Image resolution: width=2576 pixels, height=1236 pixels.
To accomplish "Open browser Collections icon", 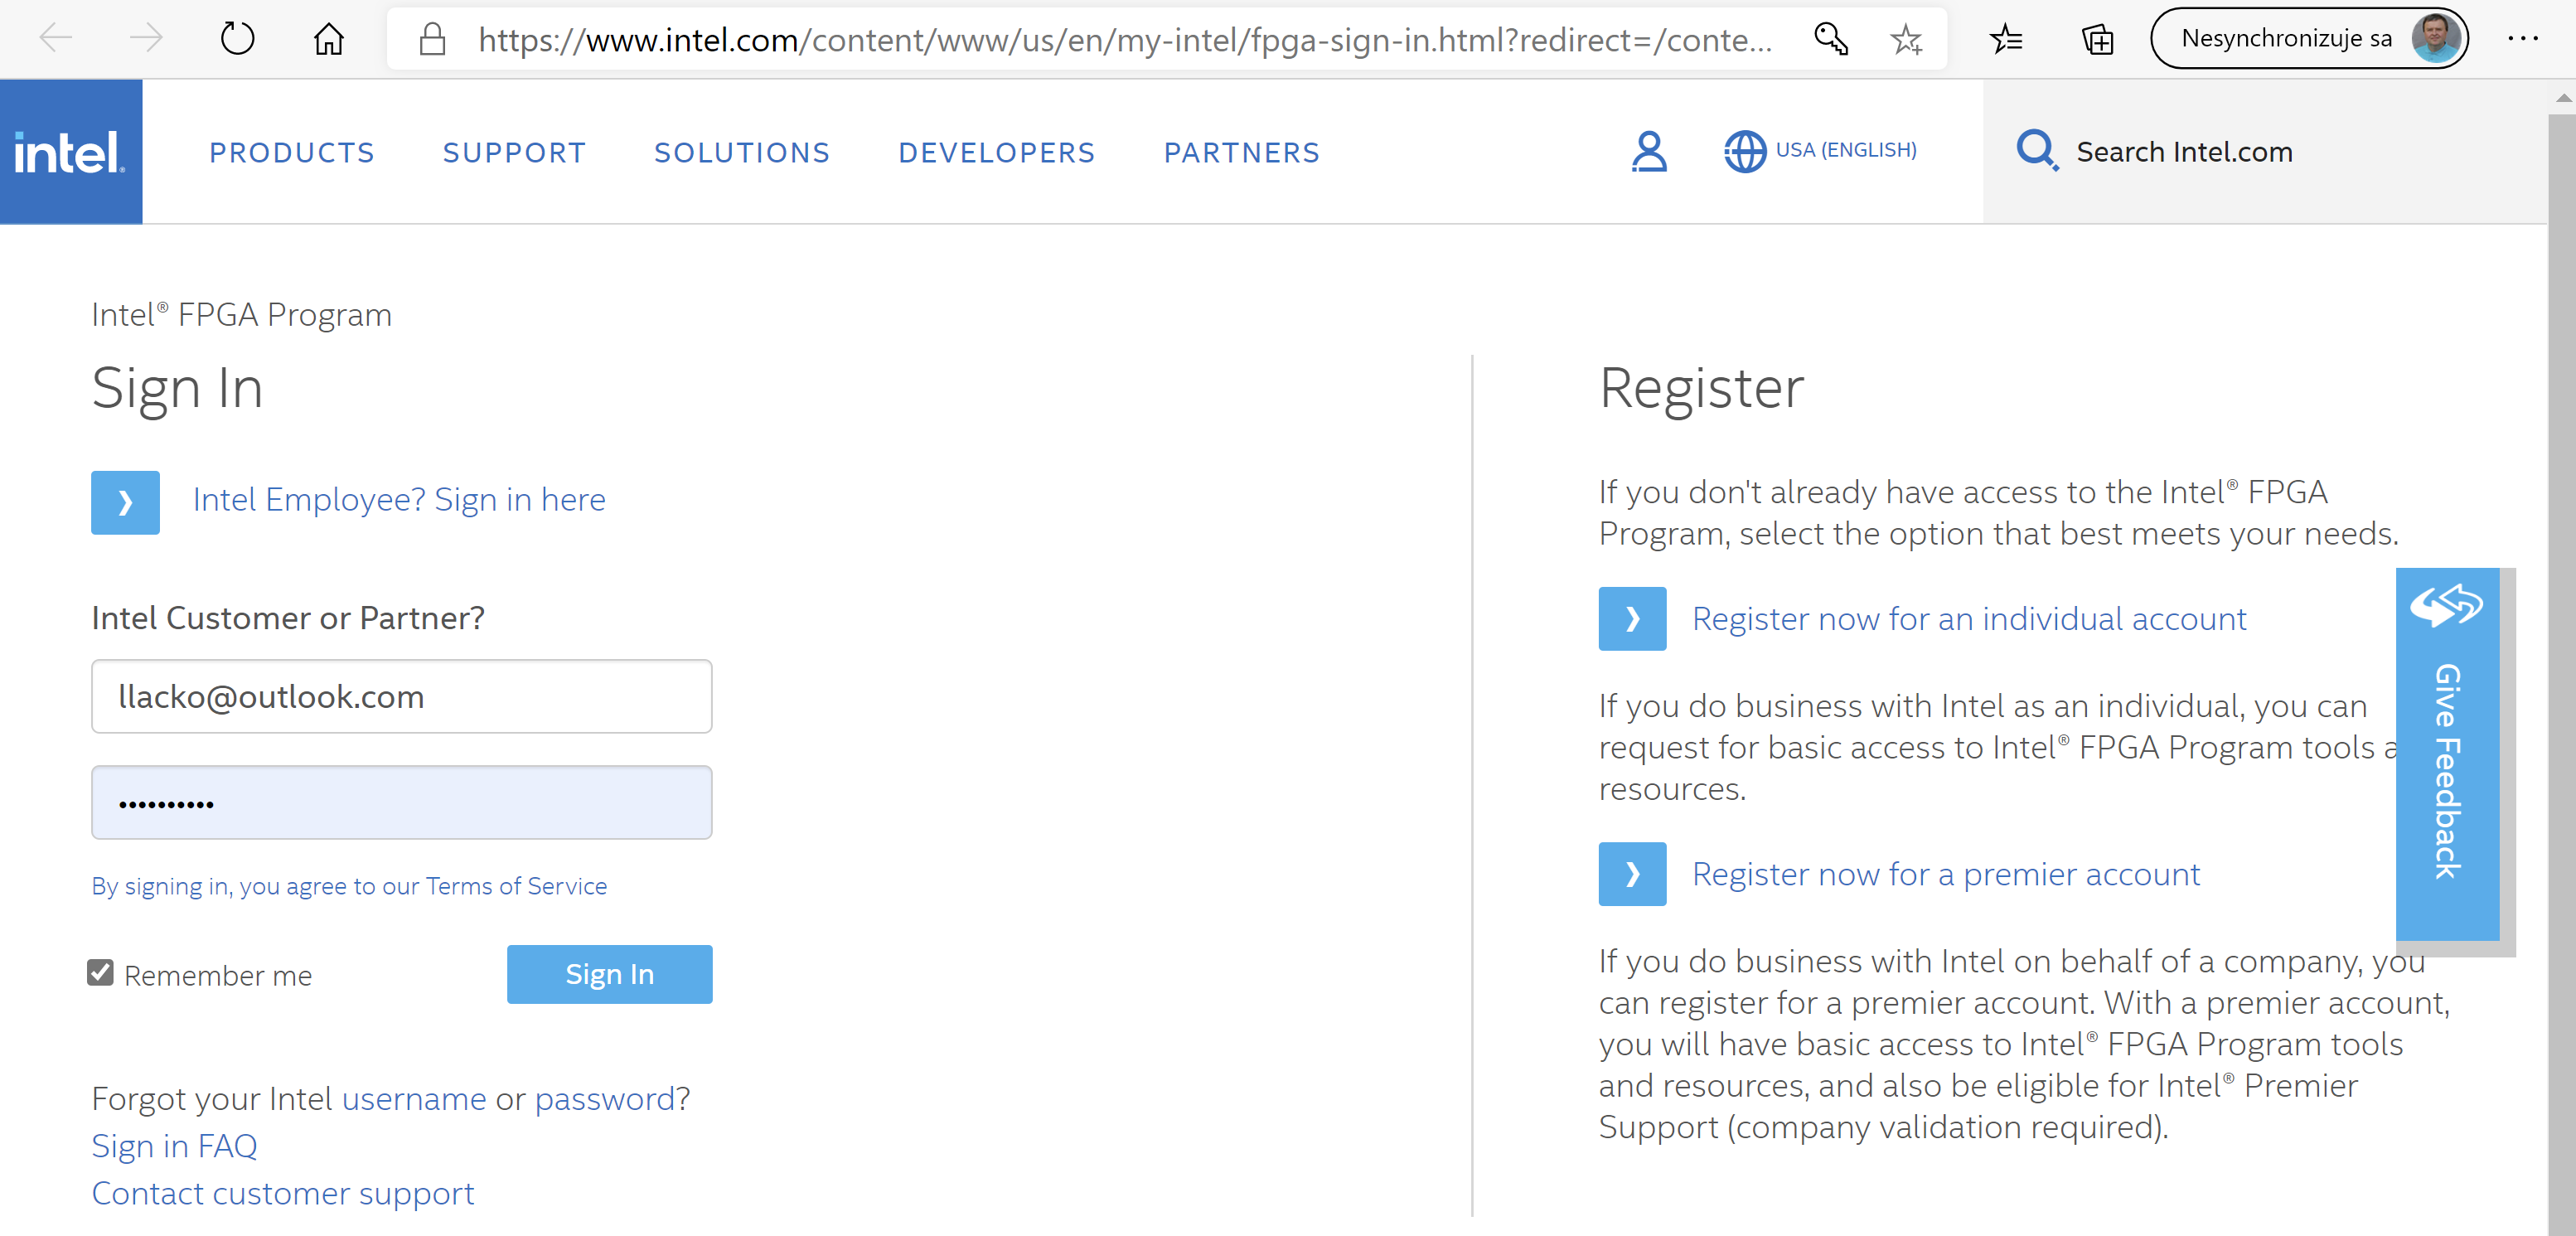I will coord(2097,40).
